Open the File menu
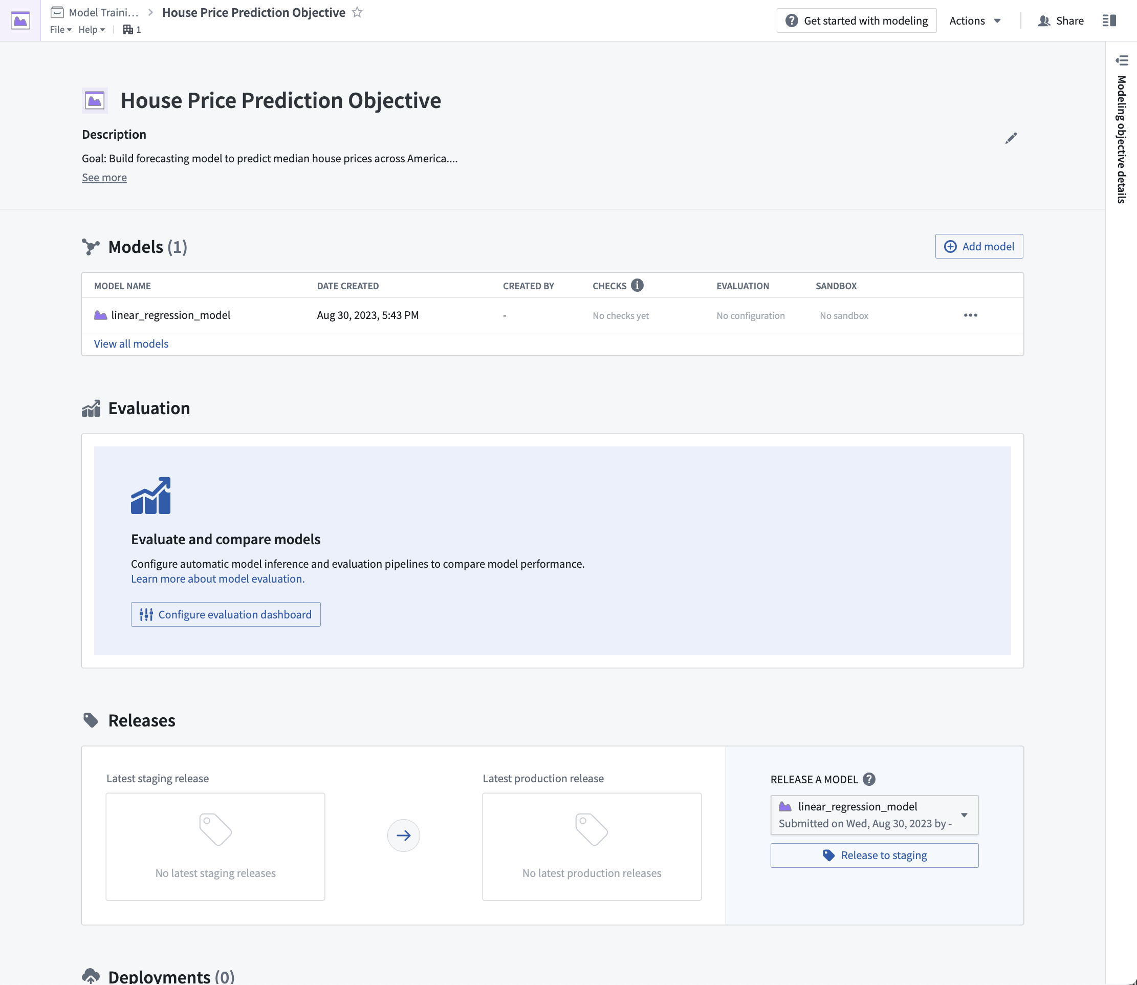Screen dimensions: 1137x985 click(x=60, y=30)
